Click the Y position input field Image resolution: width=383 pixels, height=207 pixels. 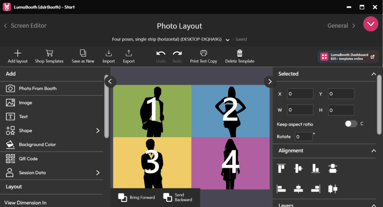[341, 94]
